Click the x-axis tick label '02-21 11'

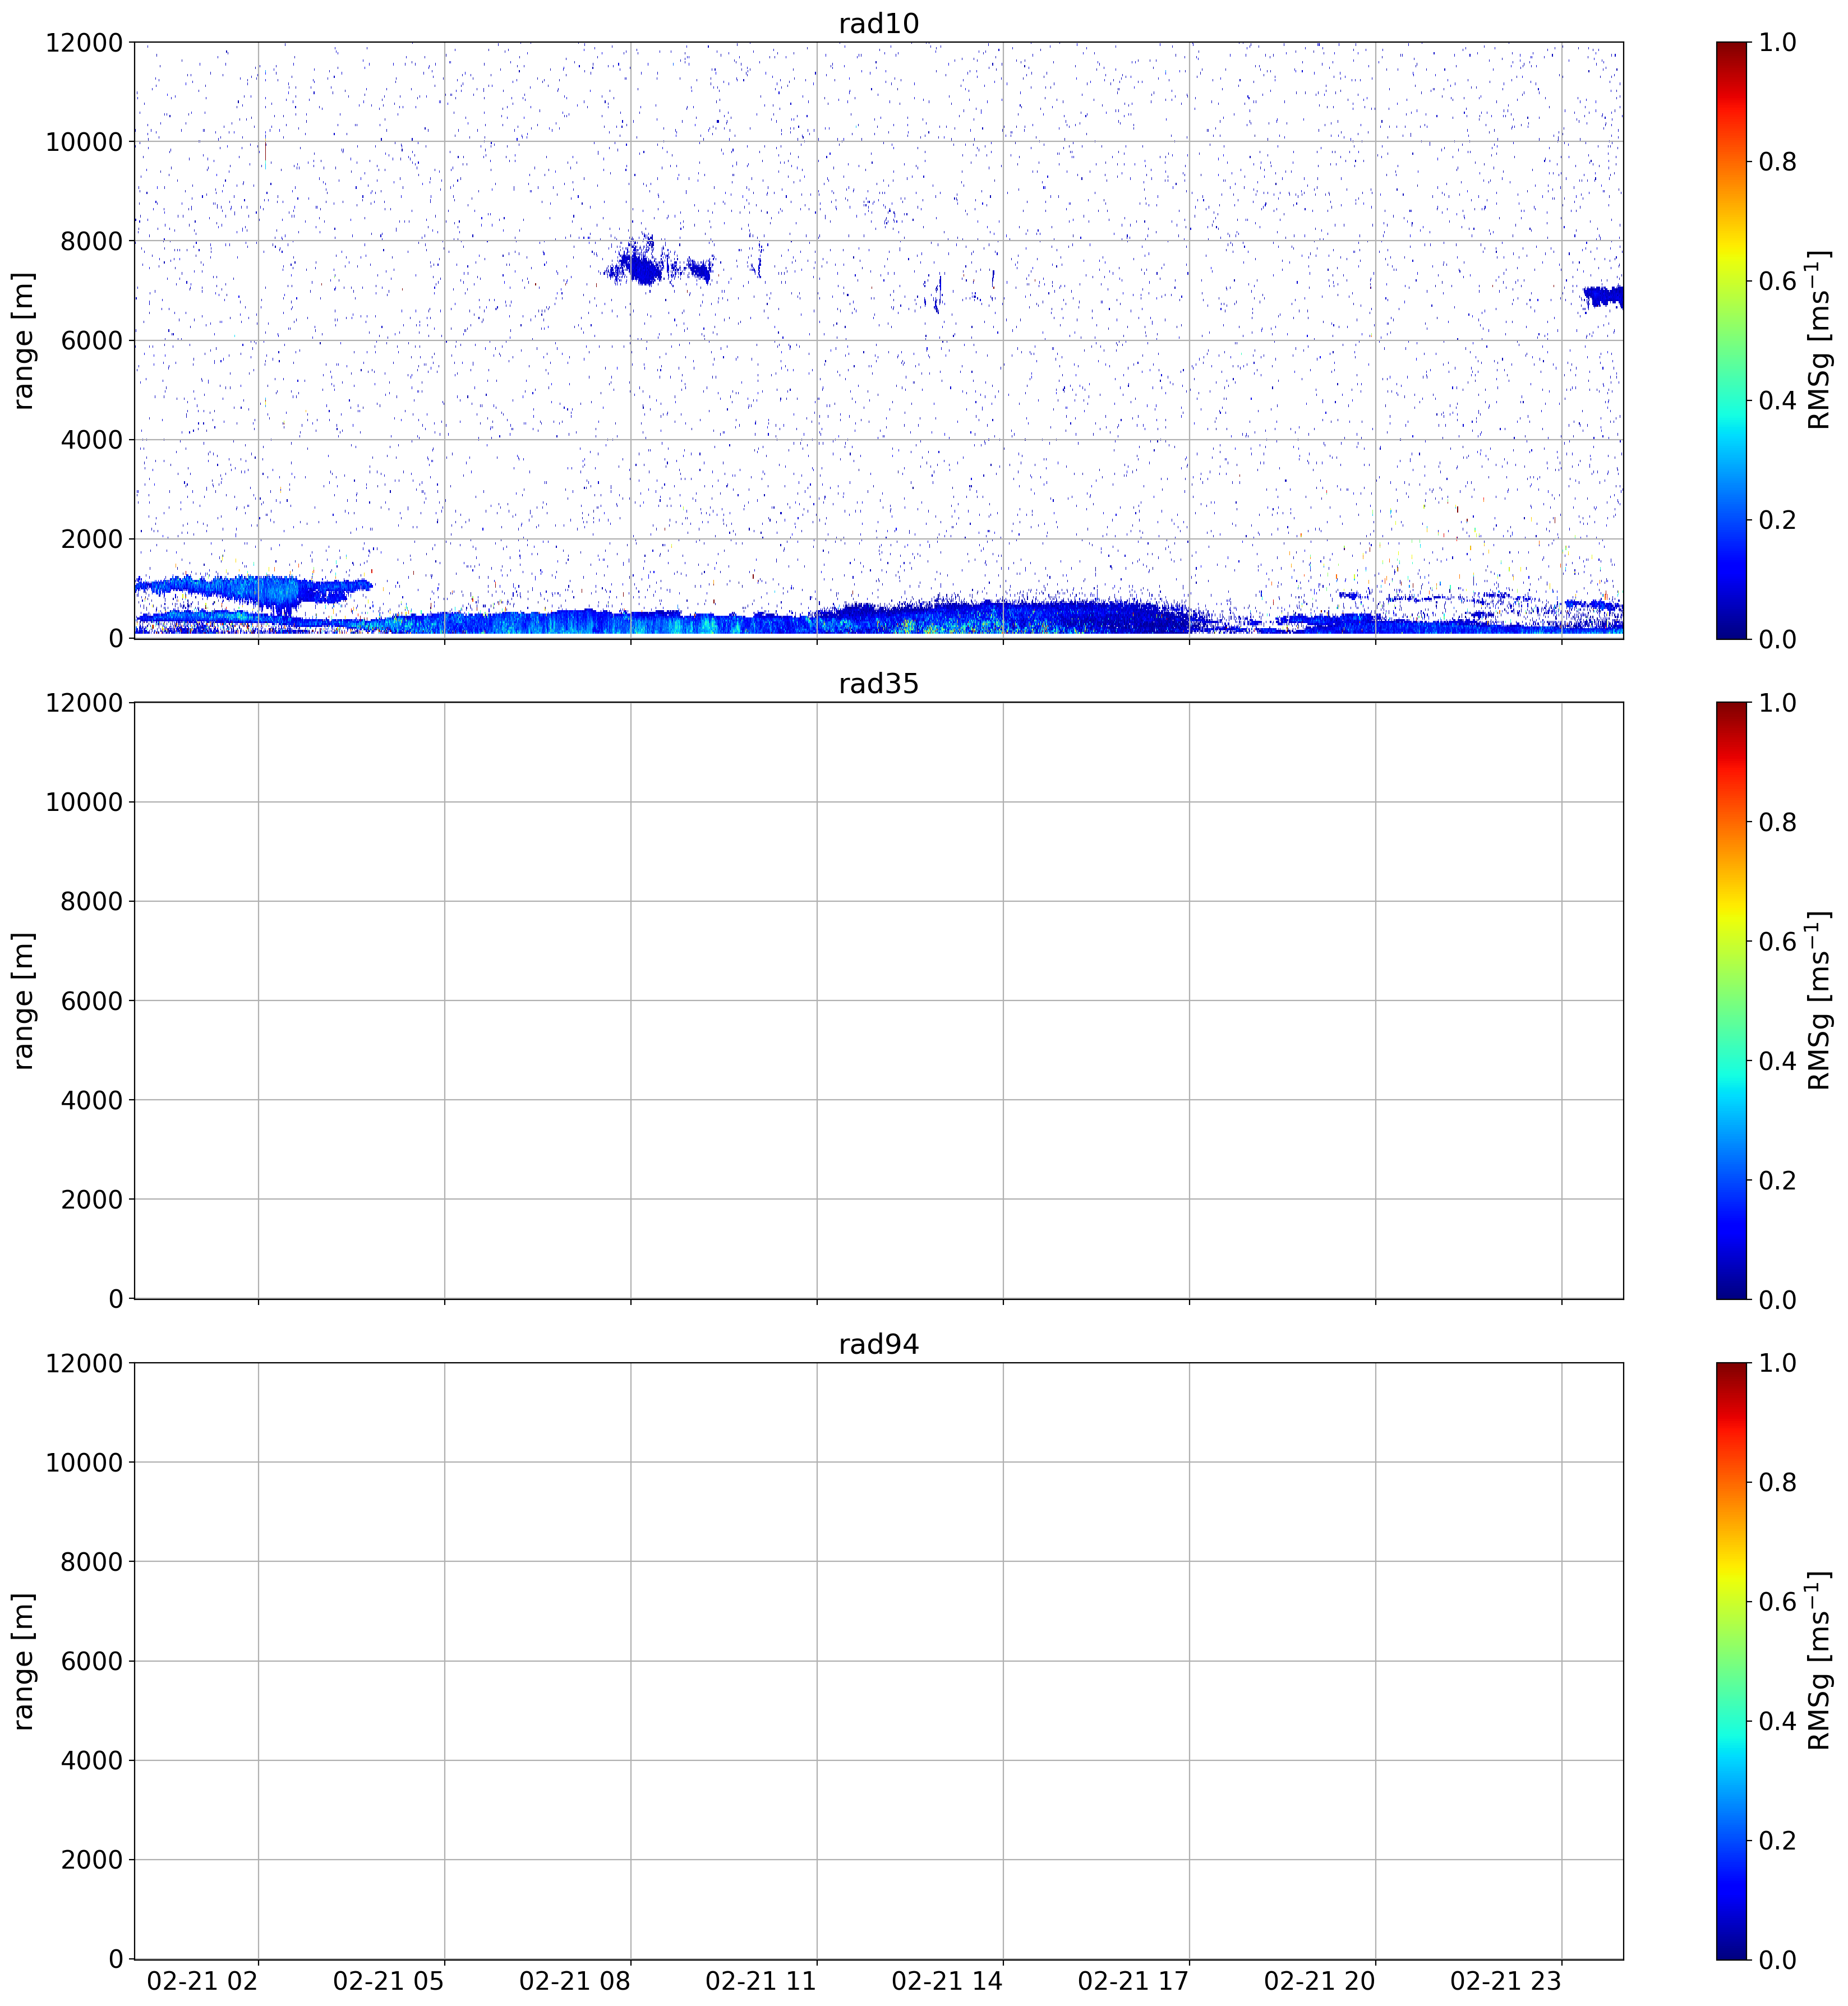pyautogui.click(x=761, y=1981)
